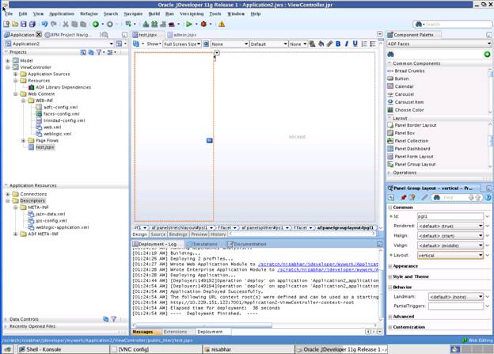
Task: Expand the Connections tree node
Action: (x=7, y=194)
